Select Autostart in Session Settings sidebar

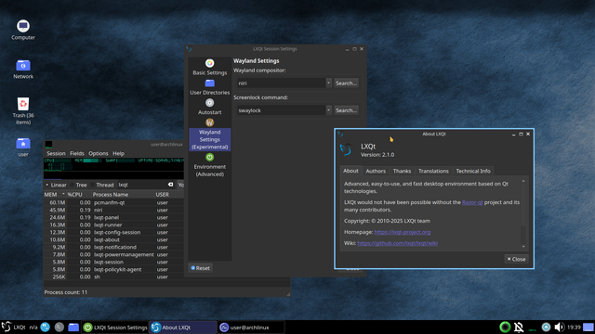click(x=210, y=107)
